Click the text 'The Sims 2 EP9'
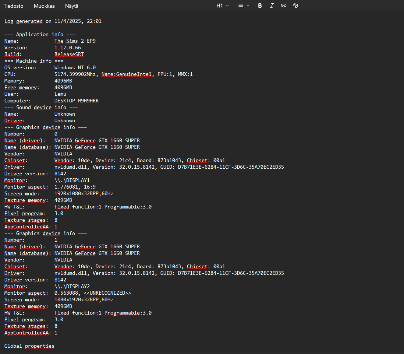The width and height of the screenshot is (404, 354). point(75,41)
